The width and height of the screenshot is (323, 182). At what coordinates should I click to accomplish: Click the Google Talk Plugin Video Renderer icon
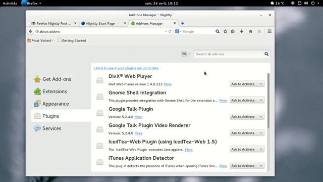coord(100,129)
